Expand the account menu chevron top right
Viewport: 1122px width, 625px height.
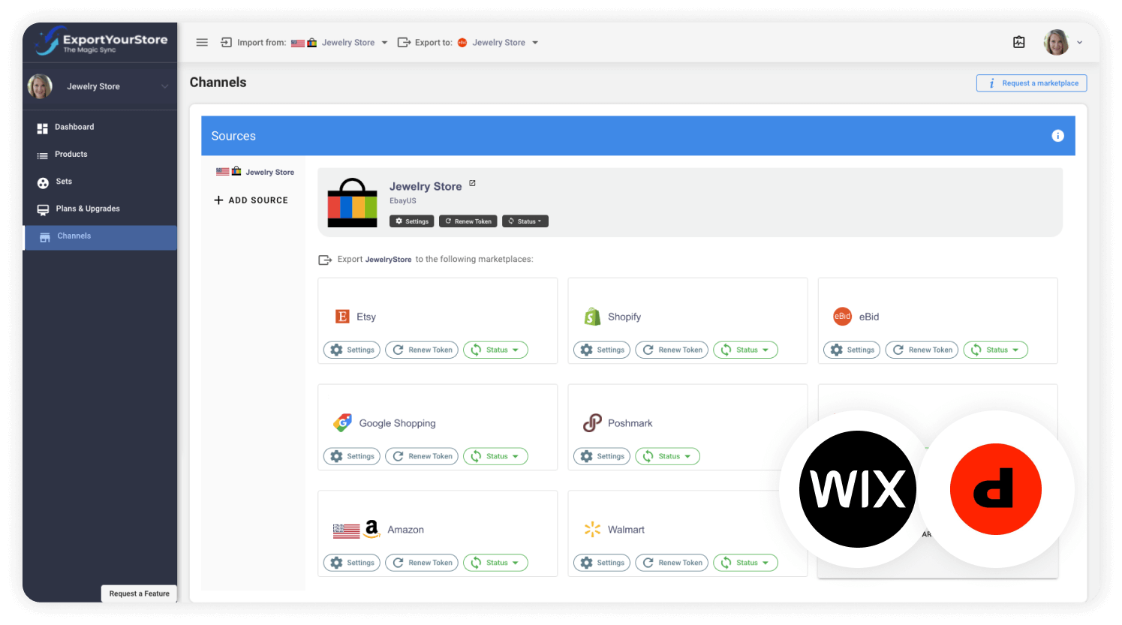pyautogui.click(x=1080, y=43)
